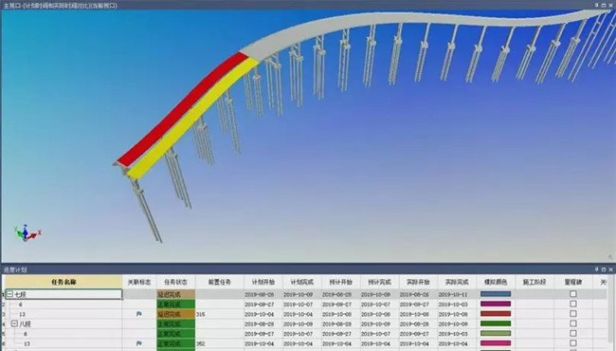
Task: Toggle milestone checkbox in row 3
Action: (573, 314)
